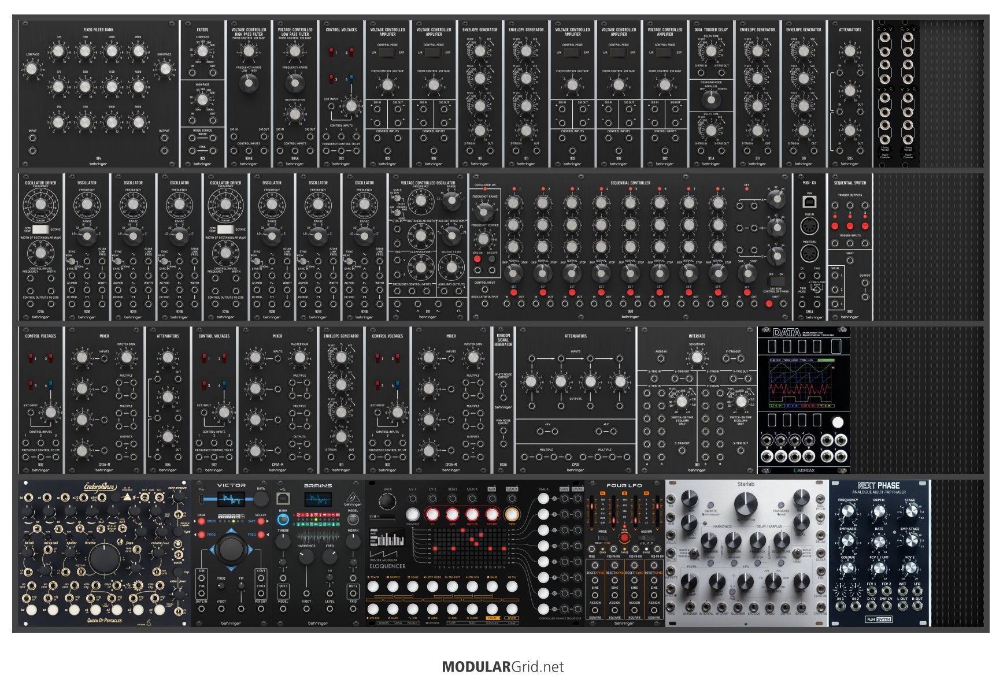Click the COLOUR knob on Next Phase
The width and height of the screenshot is (1007, 679).
point(847,569)
